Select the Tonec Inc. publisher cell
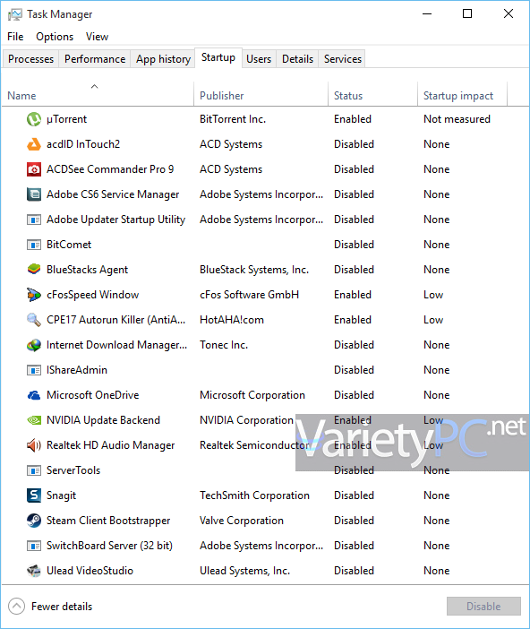 [224, 345]
